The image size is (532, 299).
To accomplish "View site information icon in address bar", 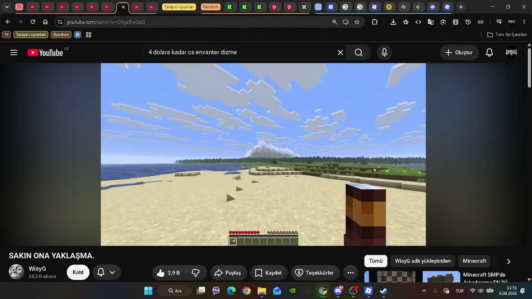I will pyautogui.click(x=60, y=22).
